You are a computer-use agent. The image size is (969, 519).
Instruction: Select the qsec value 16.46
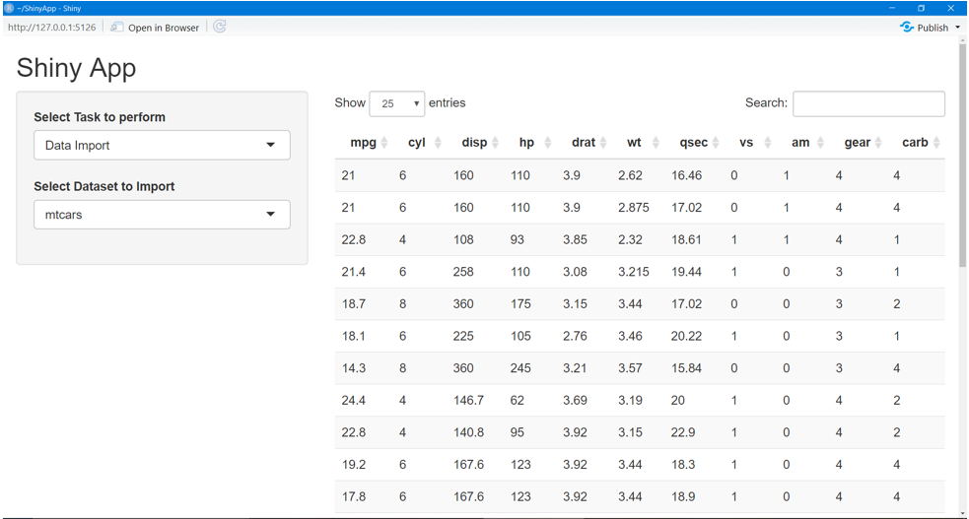click(687, 176)
